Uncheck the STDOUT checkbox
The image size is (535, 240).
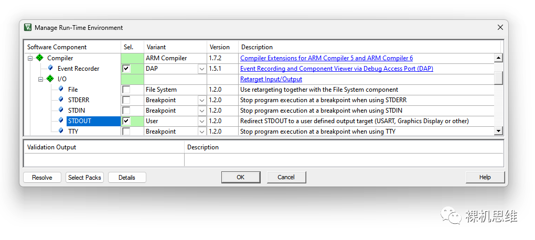(126, 121)
